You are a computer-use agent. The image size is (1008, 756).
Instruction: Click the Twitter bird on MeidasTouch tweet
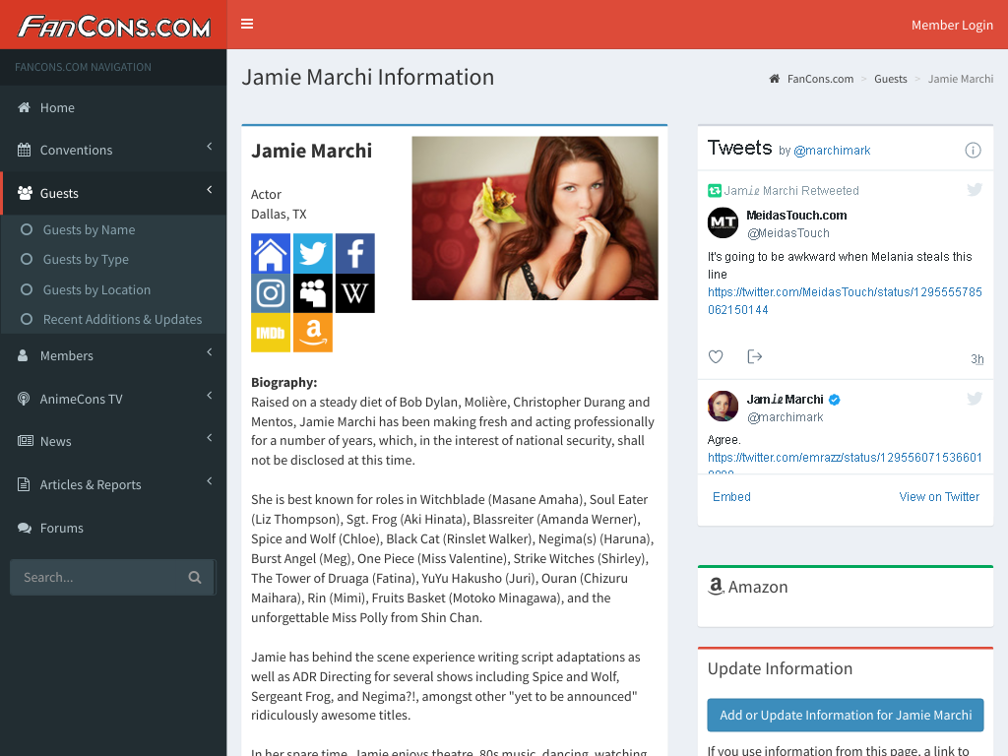(x=975, y=189)
